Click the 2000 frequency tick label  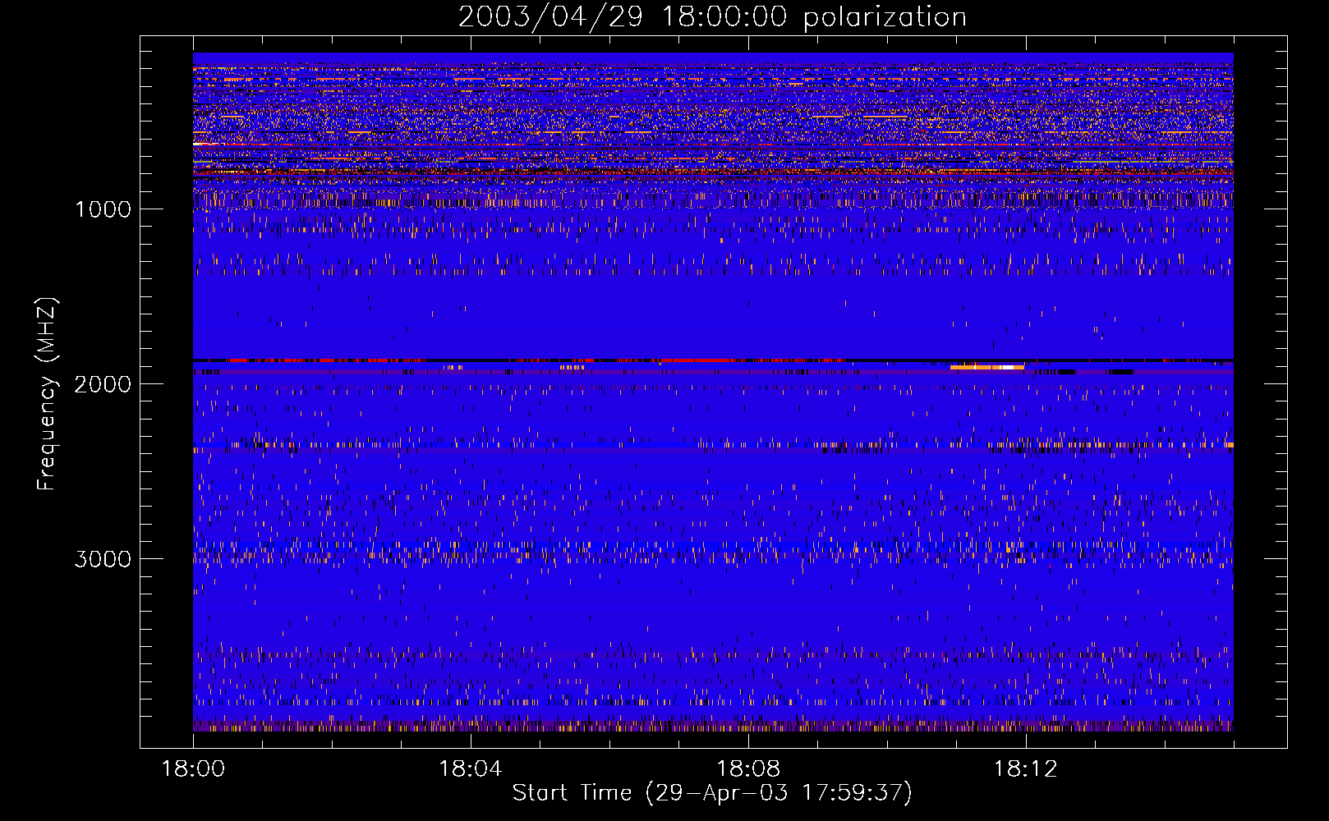[x=103, y=384]
